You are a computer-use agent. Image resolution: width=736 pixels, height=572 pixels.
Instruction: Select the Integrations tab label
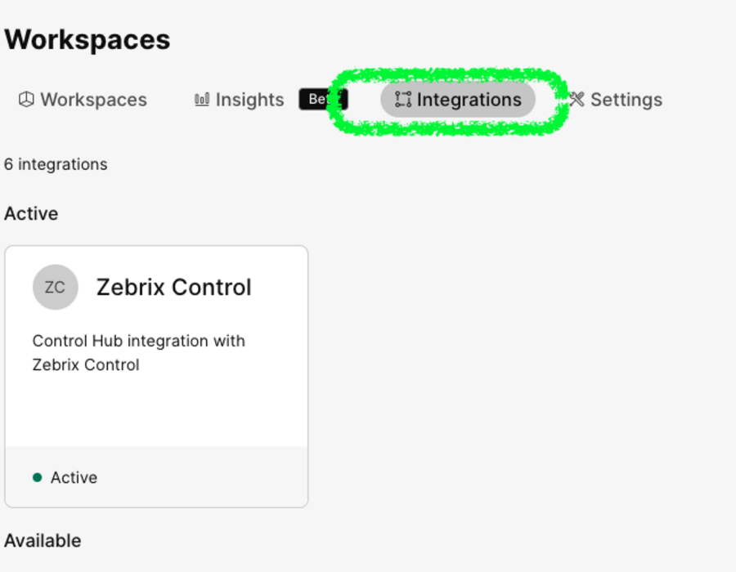469,100
